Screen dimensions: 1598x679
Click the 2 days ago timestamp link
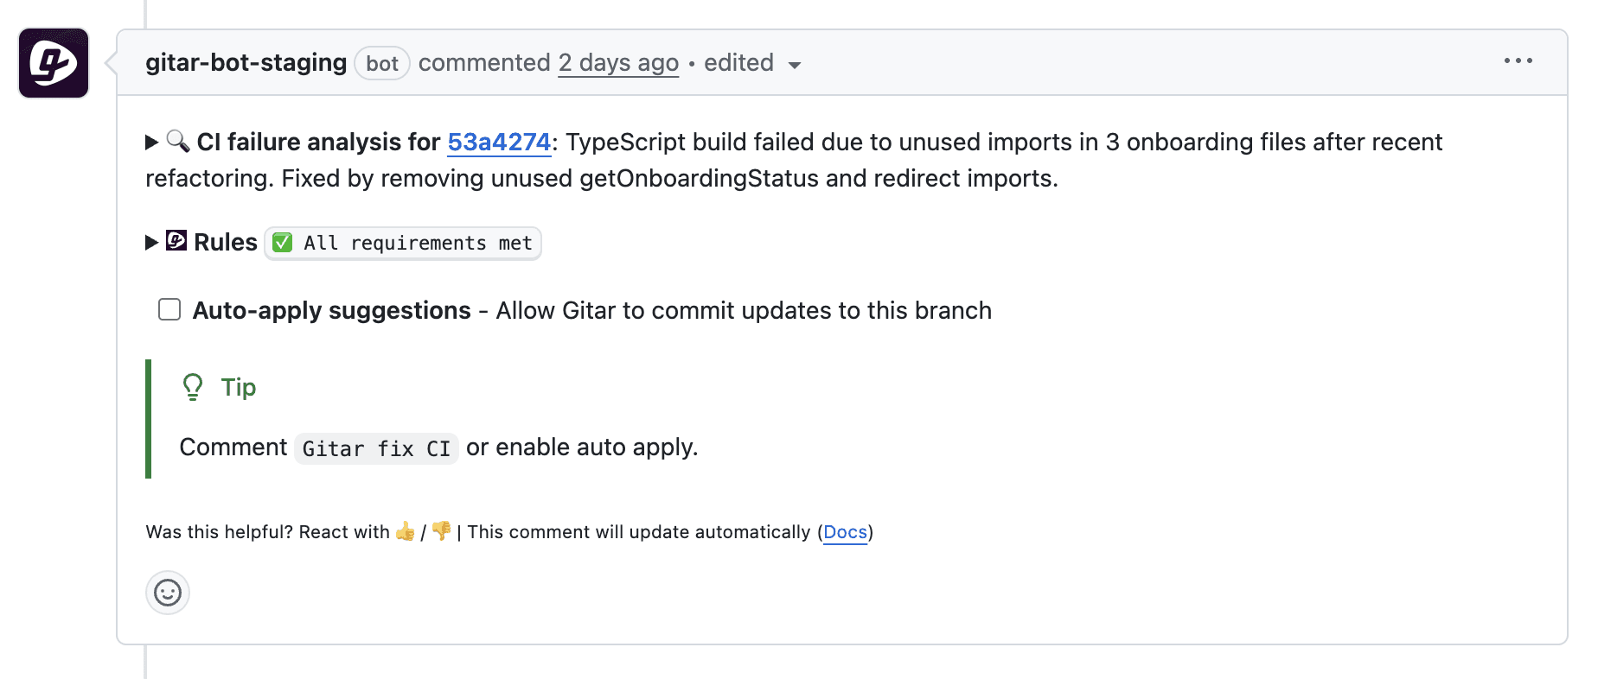(618, 62)
